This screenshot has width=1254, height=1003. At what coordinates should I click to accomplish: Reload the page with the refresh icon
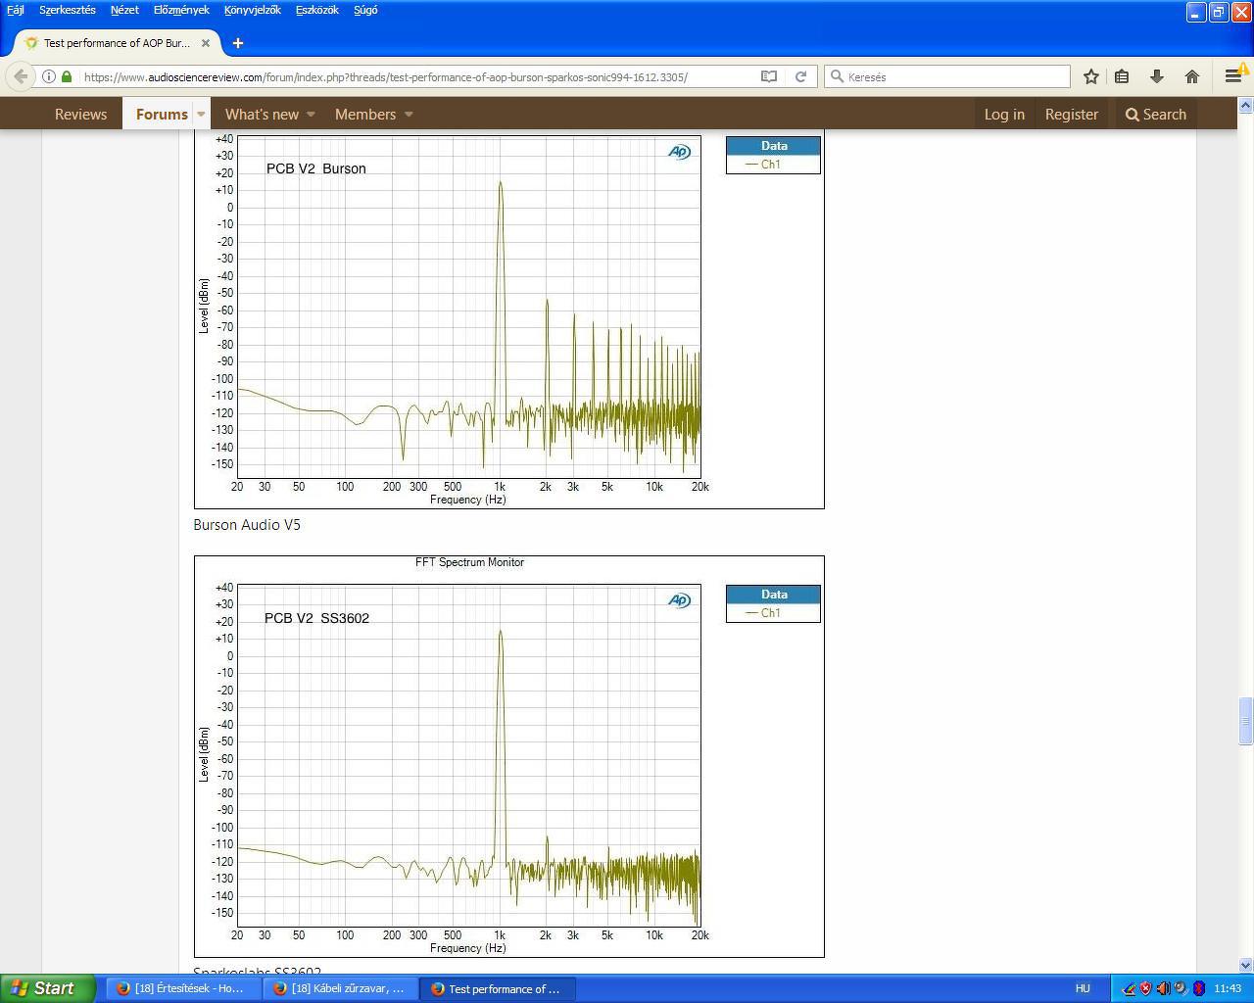pos(800,76)
